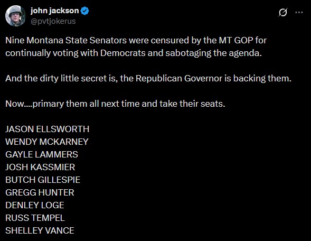The height and width of the screenshot is (241, 311).
Task: Select the name BUTCH GILLESPIE
Action: pyautogui.click(x=43, y=180)
